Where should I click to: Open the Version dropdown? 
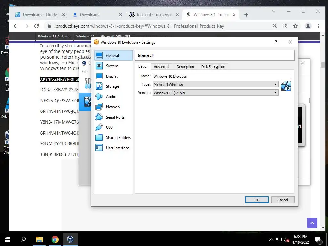(216, 93)
